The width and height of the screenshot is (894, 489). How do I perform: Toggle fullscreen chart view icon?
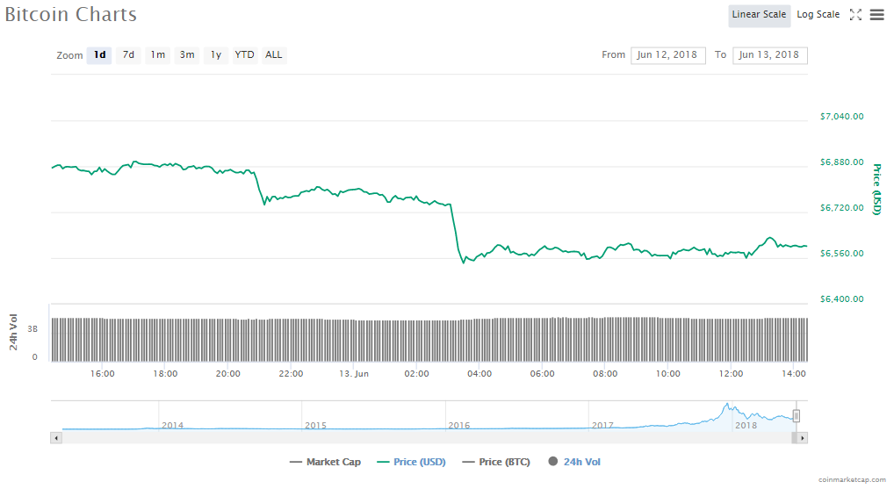[x=855, y=15]
